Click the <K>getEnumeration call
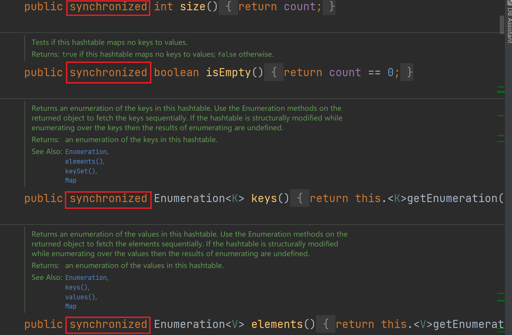This screenshot has height=335, width=512. [445, 198]
